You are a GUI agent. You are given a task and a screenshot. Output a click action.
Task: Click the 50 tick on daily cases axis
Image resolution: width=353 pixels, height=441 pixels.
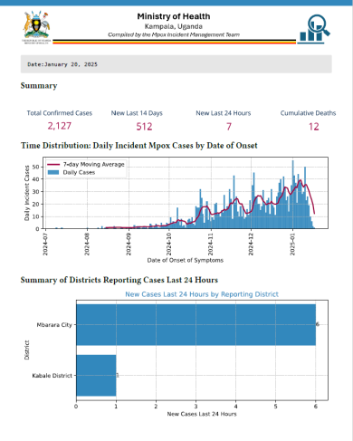click(x=36, y=167)
